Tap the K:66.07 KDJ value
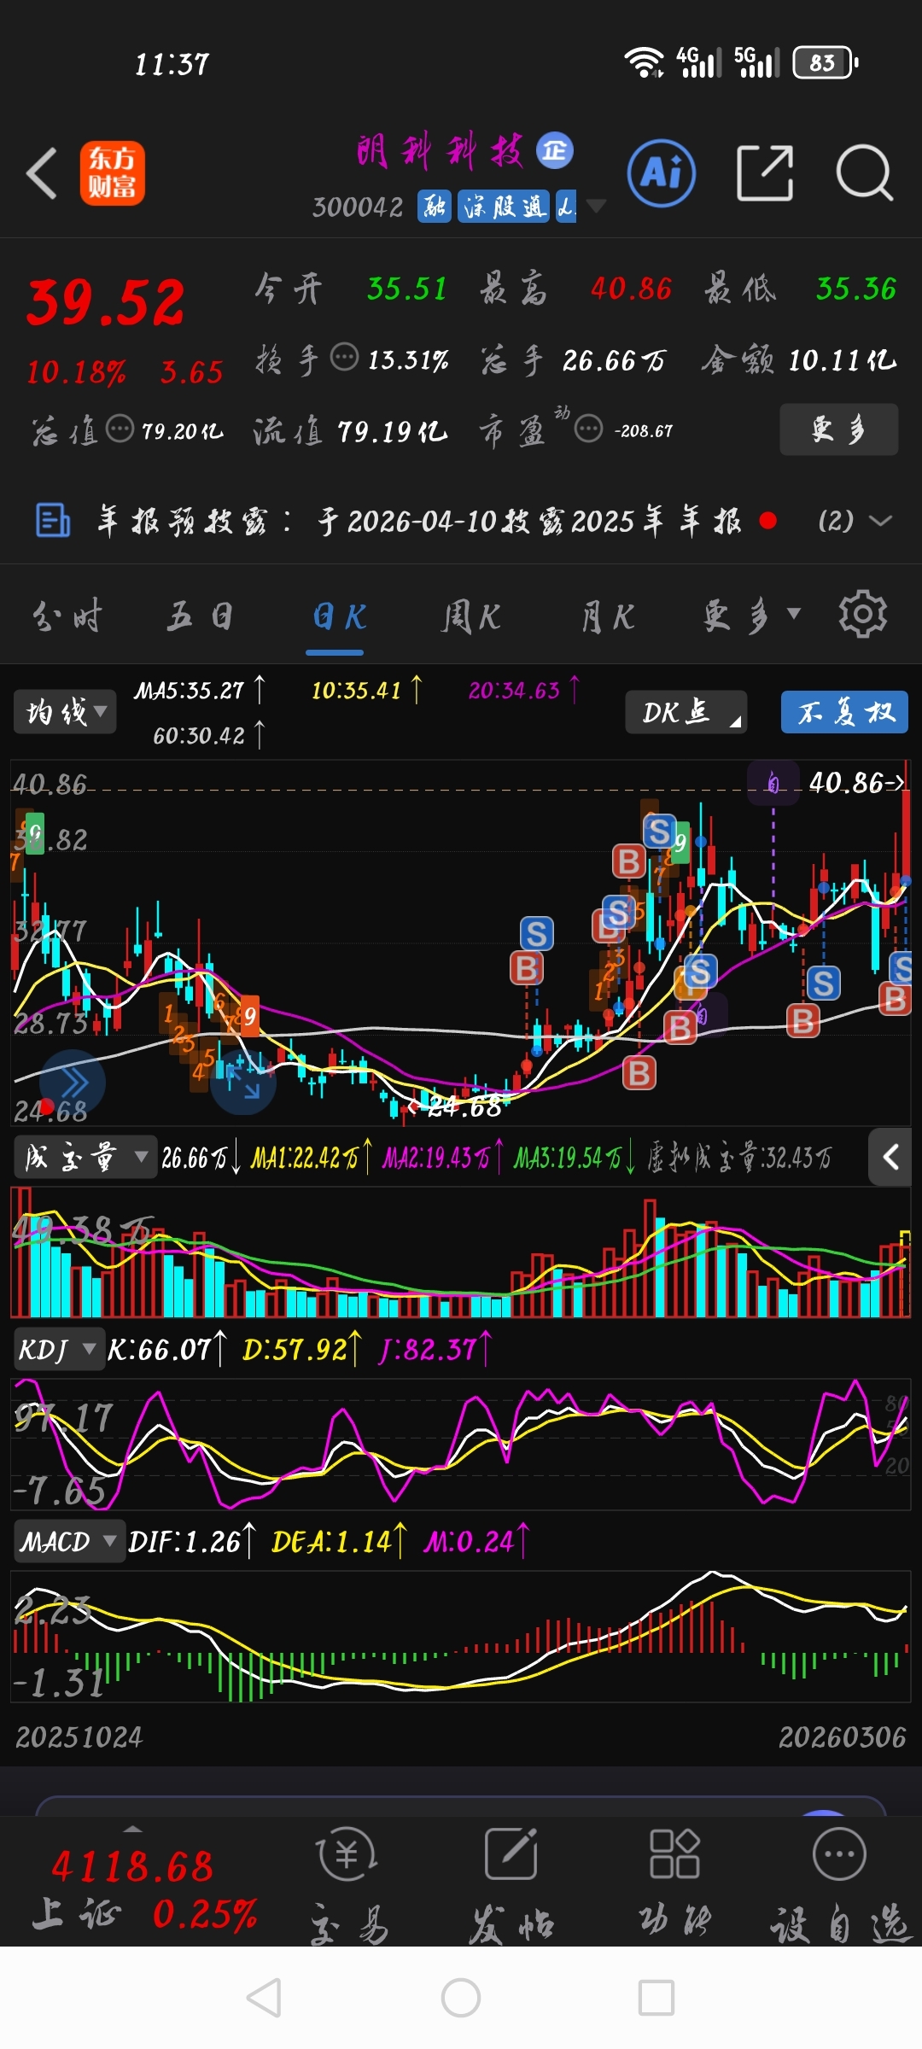Image resolution: width=922 pixels, height=2049 pixels. click(166, 1349)
